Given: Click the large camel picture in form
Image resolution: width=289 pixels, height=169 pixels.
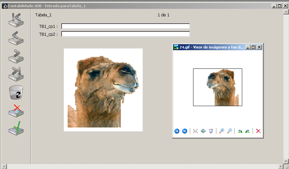Looking at the screenshot, I should [103, 90].
